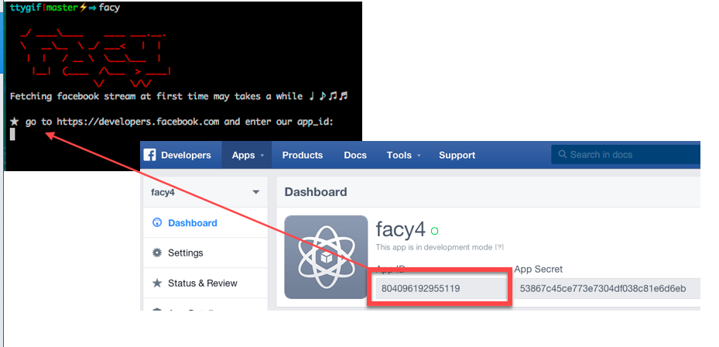719x347 pixels.
Task: Click the 'This app is in development mode' text
Action: (434, 247)
